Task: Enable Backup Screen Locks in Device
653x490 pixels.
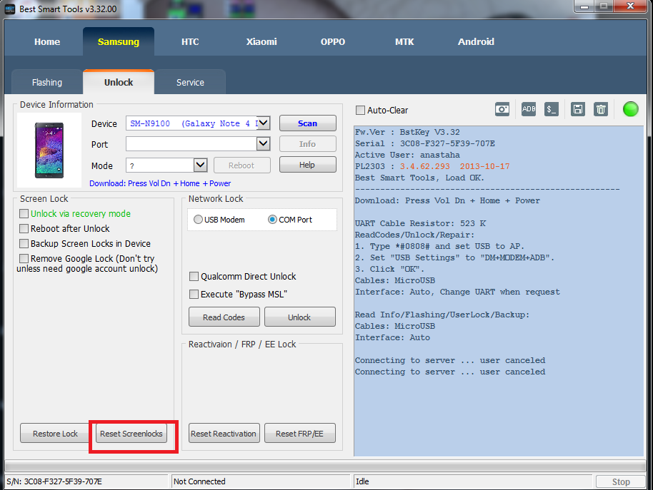Action: click(x=24, y=243)
